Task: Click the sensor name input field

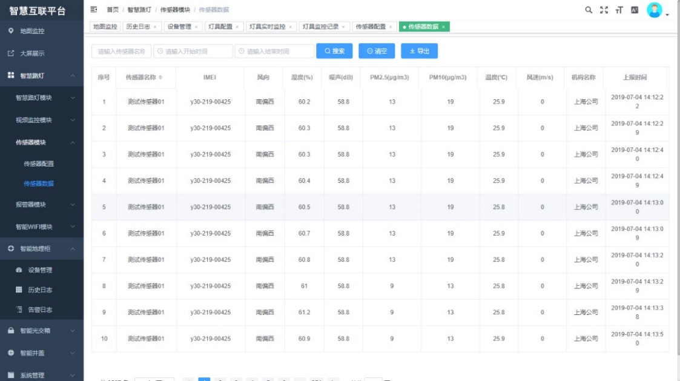Action: (121, 51)
